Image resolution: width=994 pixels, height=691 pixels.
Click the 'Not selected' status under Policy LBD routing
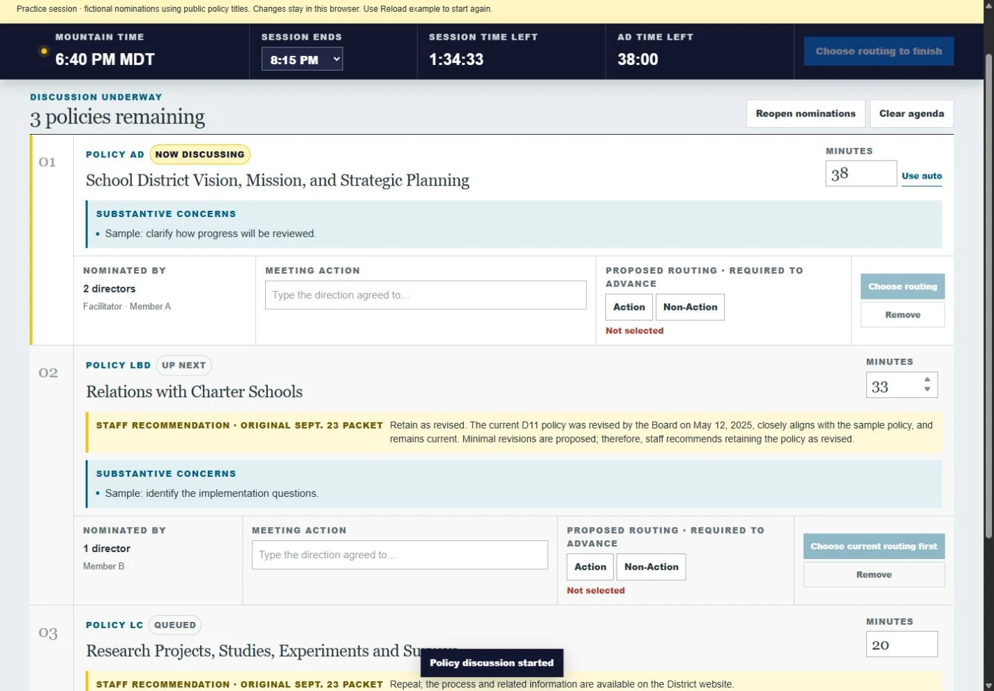pos(596,590)
